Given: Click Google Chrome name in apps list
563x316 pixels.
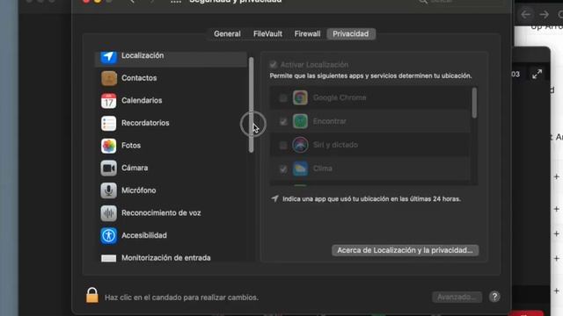Looking at the screenshot, I should click(340, 97).
